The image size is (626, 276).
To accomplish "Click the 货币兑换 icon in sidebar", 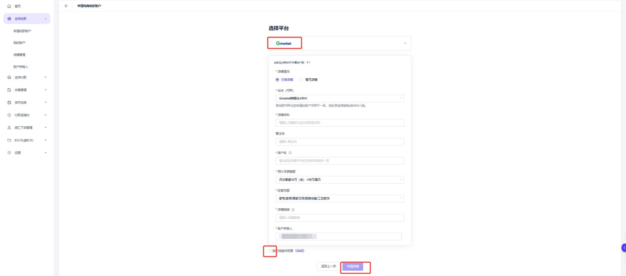I will point(9,103).
